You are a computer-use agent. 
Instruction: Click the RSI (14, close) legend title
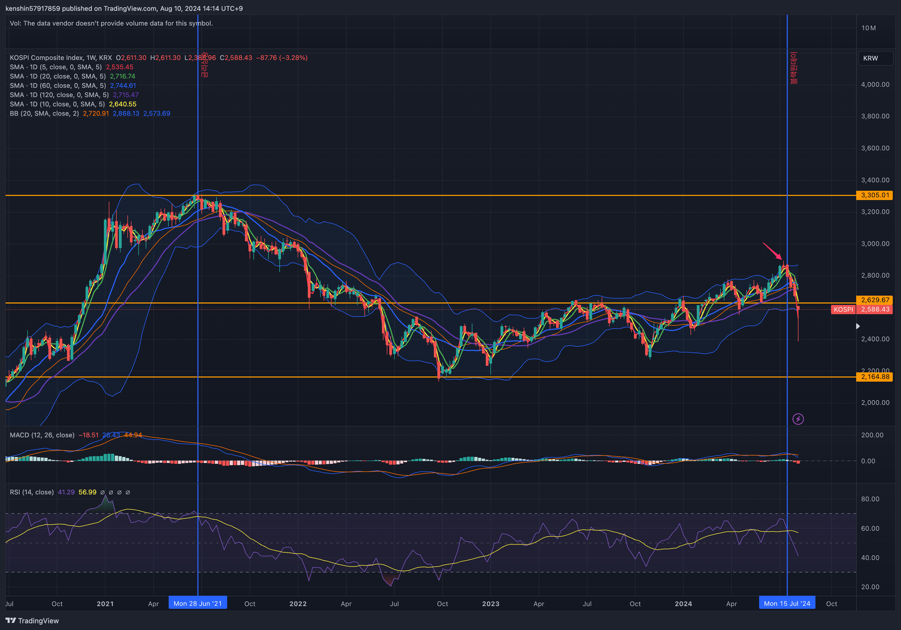click(x=32, y=492)
